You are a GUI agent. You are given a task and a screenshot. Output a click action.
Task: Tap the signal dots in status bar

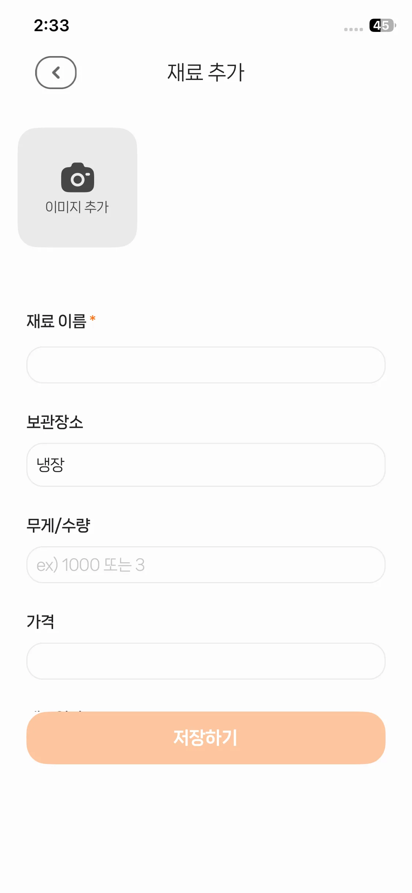click(x=353, y=29)
